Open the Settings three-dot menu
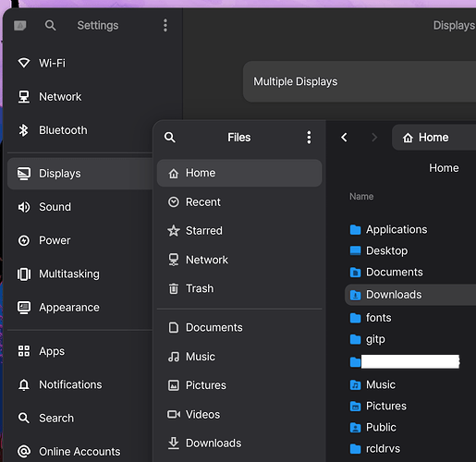 click(x=165, y=25)
